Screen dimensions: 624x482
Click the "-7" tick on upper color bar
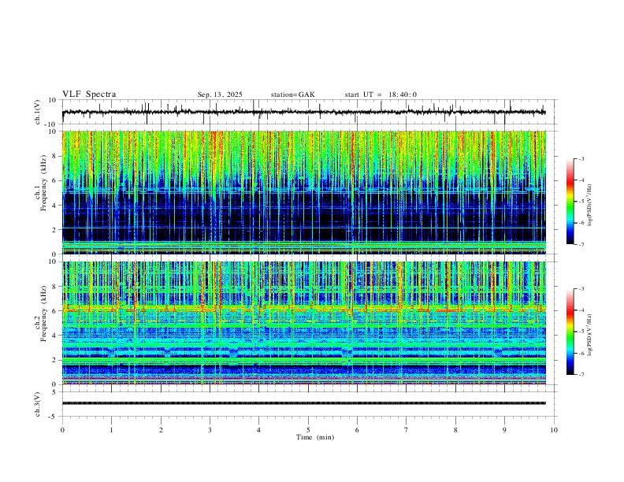581,245
